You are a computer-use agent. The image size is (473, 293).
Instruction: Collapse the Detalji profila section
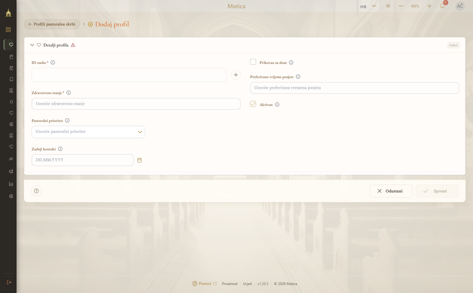coord(32,45)
